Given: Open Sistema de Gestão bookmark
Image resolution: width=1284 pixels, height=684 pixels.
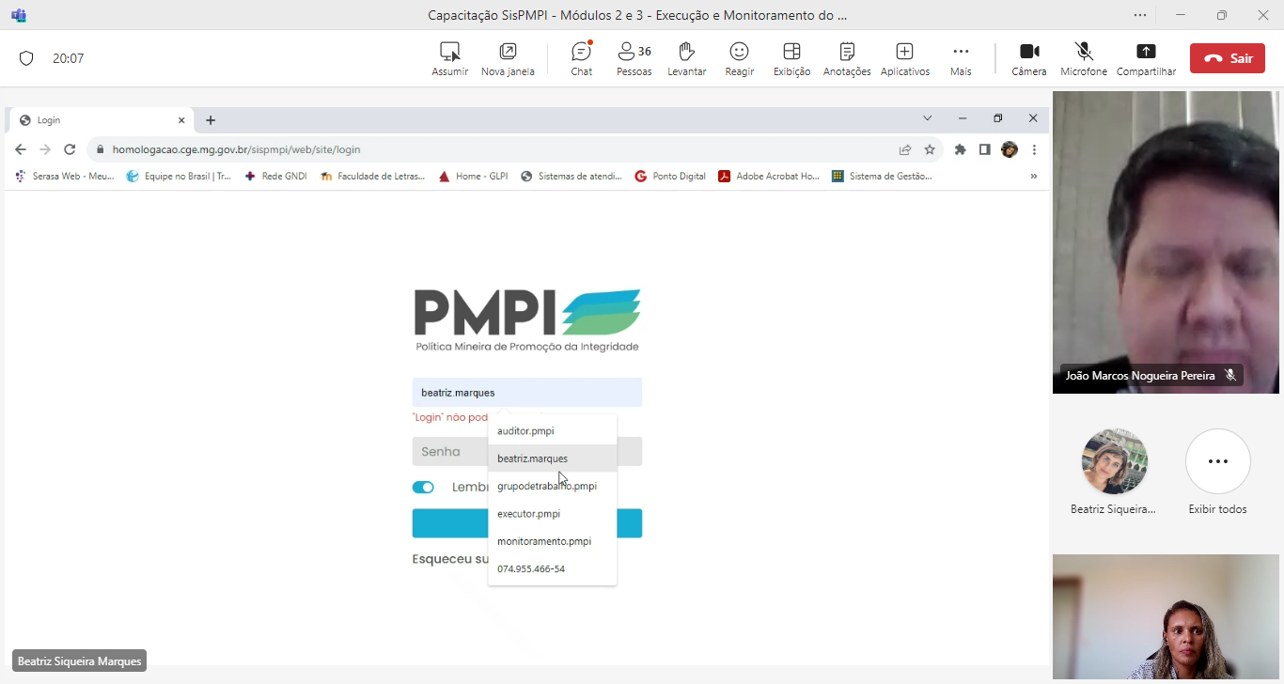Looking at the screenshot, I should pos(883,176).
